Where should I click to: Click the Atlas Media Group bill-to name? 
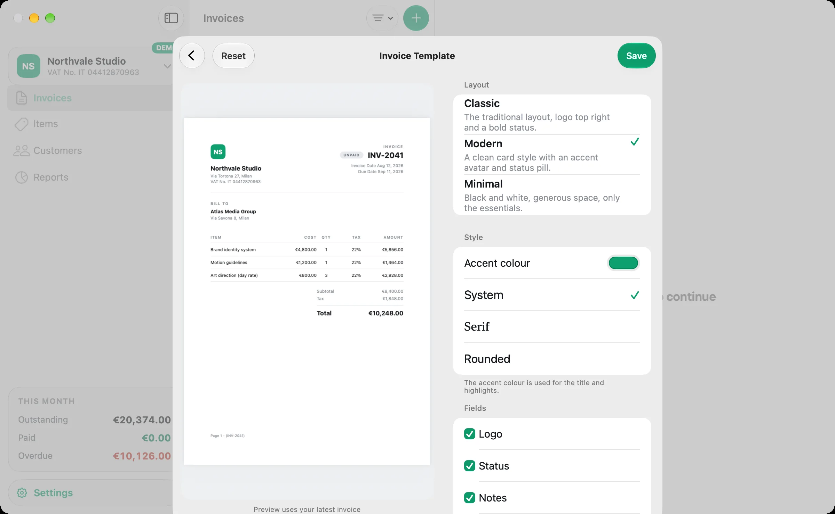pyautogui.click(x=233, y=212)
